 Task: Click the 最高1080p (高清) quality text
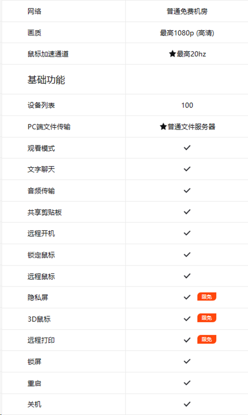(187, 33)
